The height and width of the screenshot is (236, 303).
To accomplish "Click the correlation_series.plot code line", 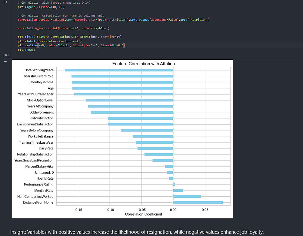I will tap(63, 28).
